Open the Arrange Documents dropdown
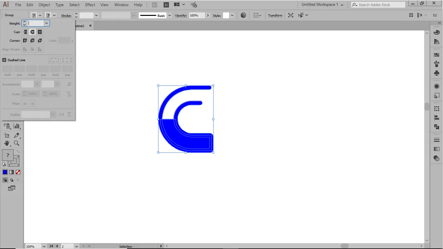The width and height of the screenshot is (443, 249). 179,5
